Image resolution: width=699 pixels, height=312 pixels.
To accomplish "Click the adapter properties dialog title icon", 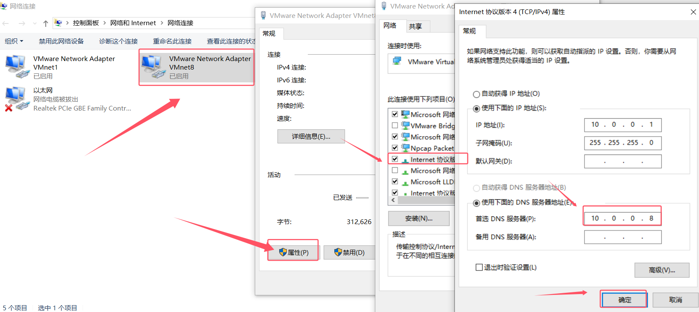I will coord(384,6).
